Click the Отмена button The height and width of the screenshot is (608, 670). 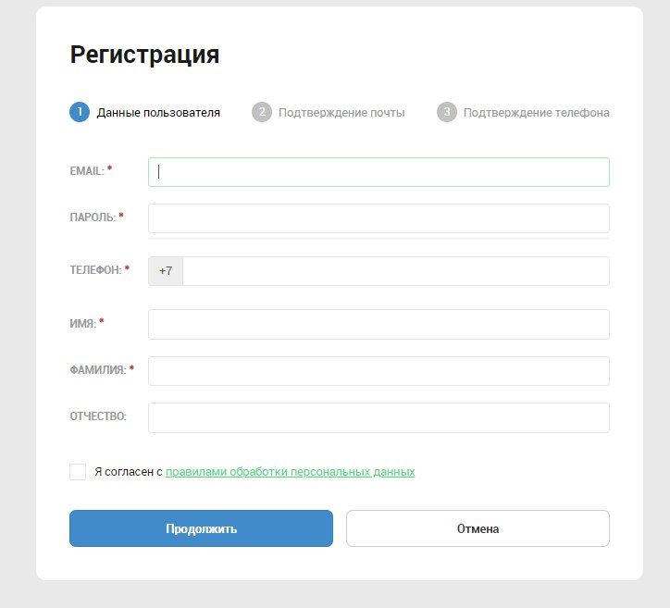478,528
